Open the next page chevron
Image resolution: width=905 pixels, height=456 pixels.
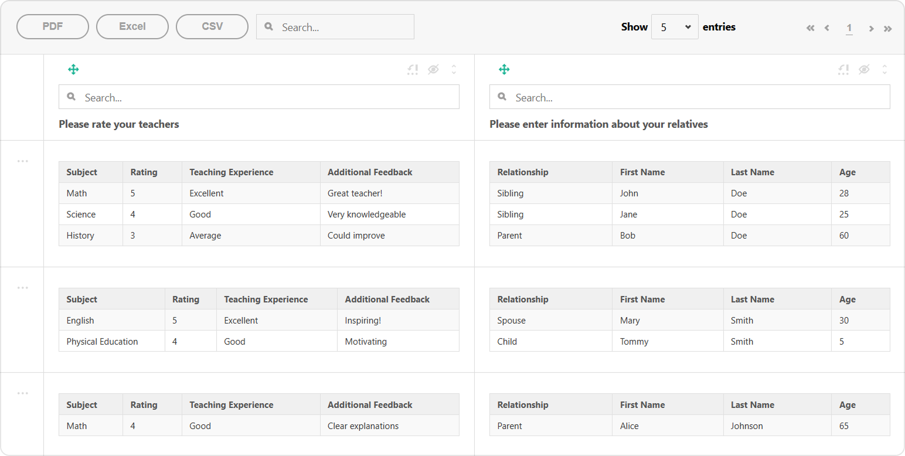(872, 28)
